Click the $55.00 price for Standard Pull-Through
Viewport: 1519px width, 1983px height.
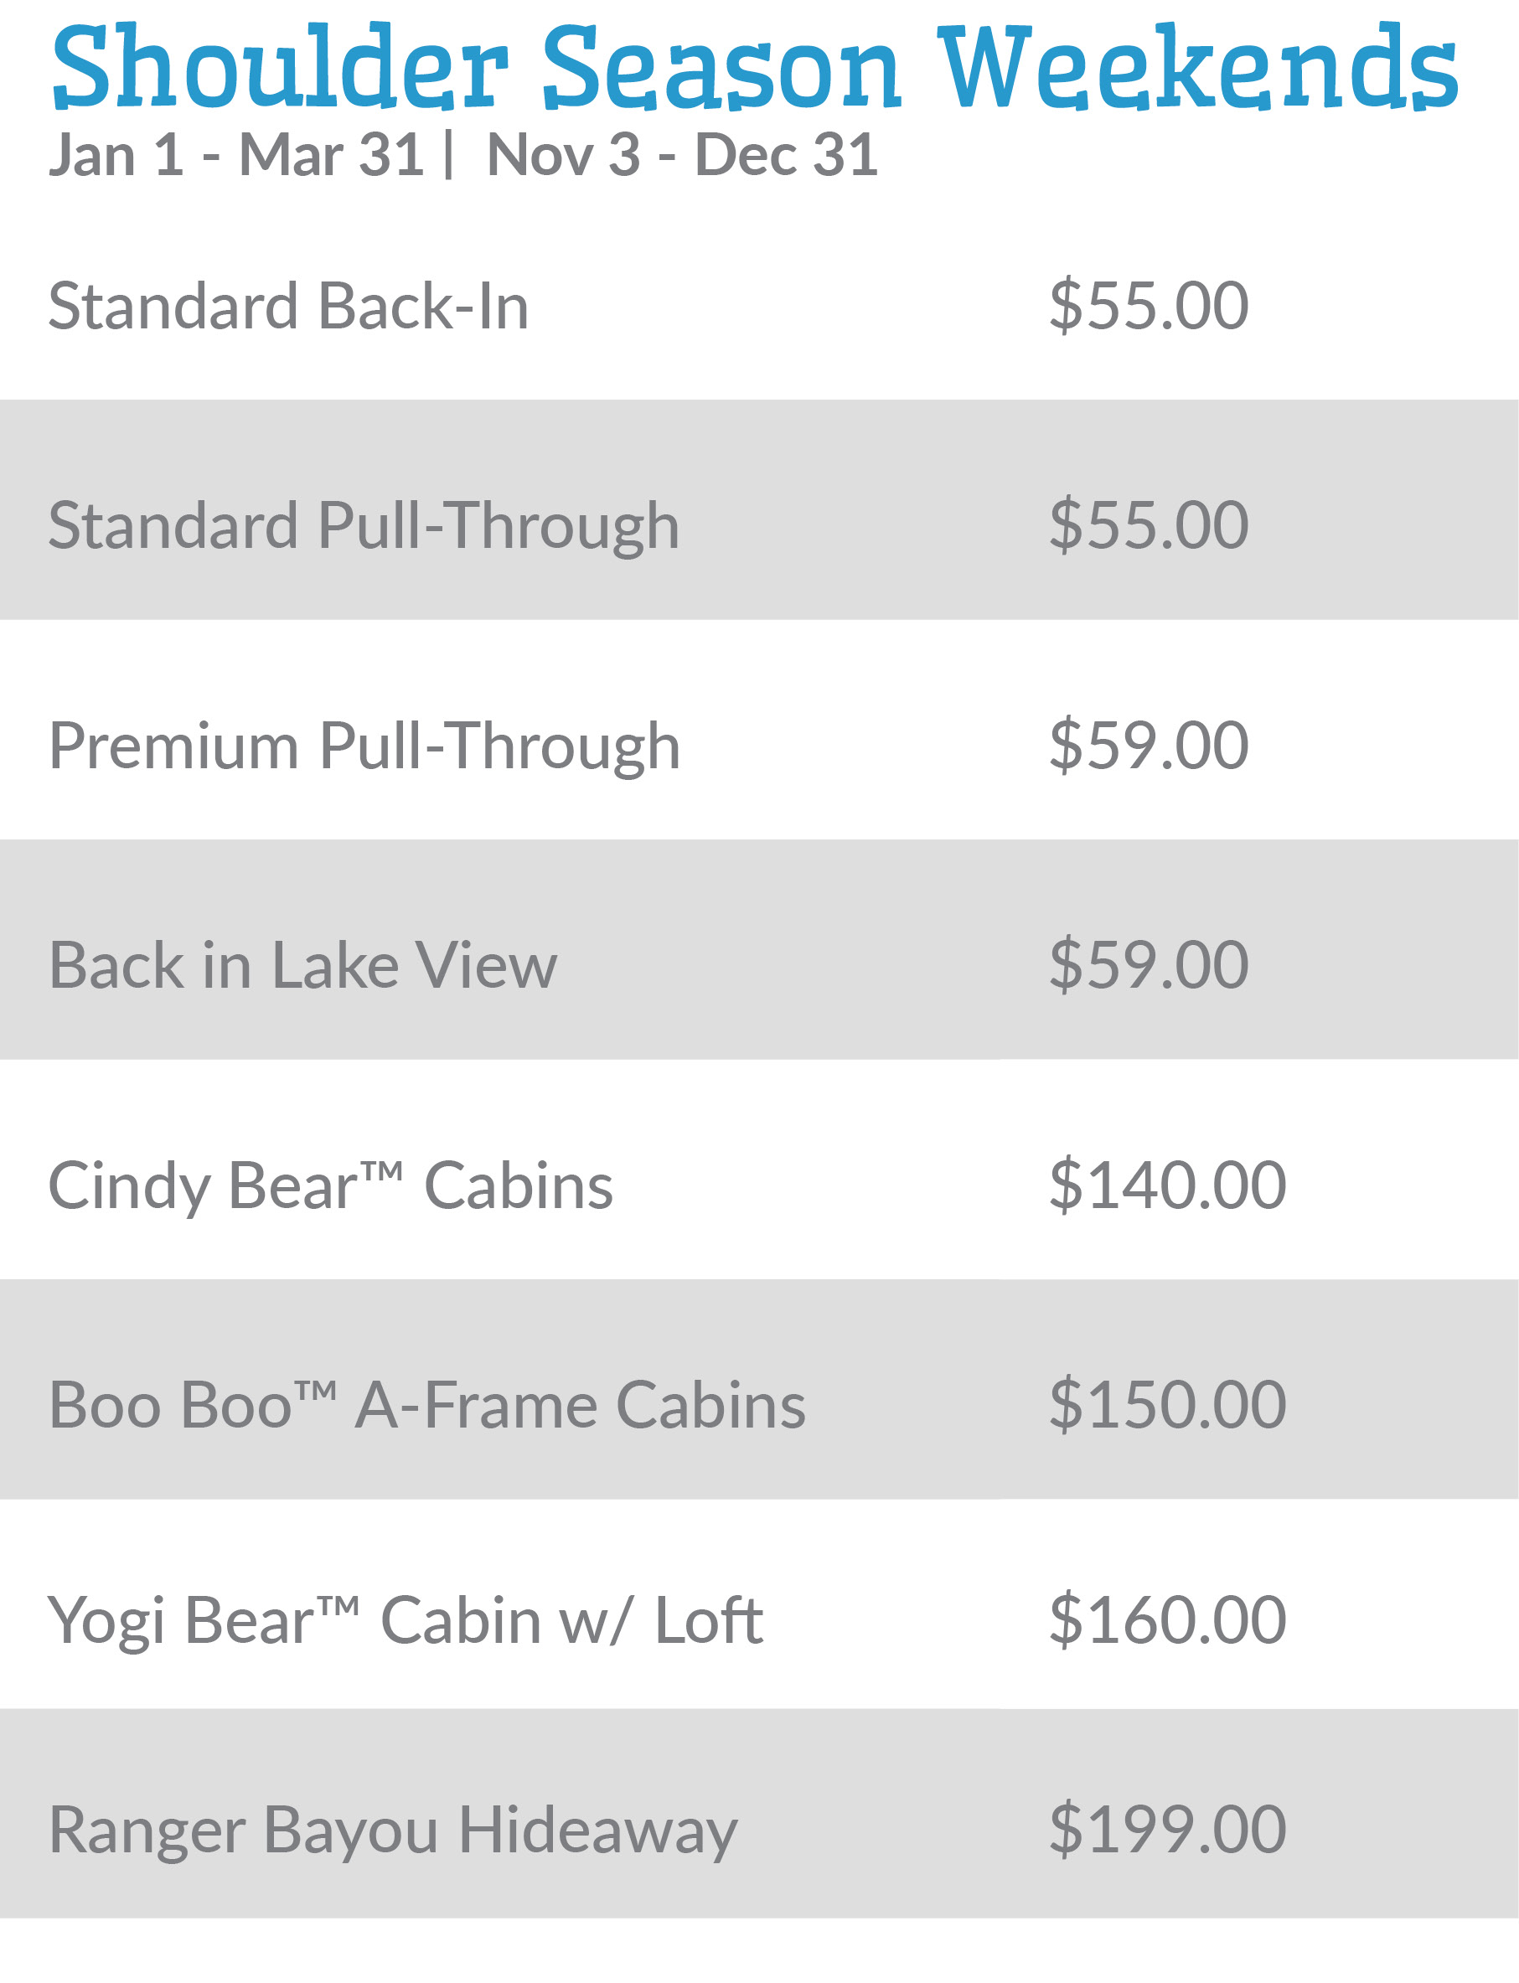click(x=1149, y=526)
